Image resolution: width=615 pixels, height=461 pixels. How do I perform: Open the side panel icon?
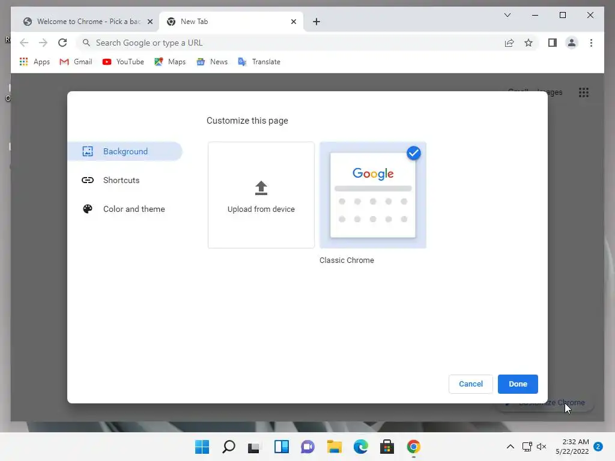click(553, 43)
